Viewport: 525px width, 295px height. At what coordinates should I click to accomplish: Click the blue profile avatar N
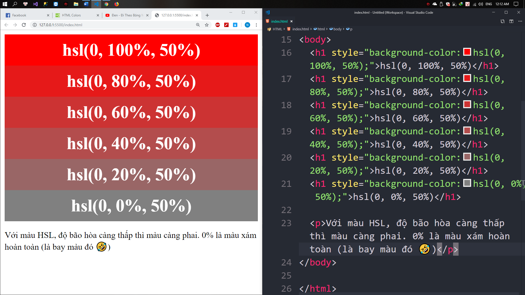(247, 25)
